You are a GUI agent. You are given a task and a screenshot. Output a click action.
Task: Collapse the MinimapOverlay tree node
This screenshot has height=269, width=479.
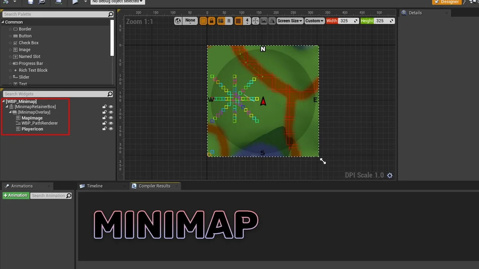coord(10,112)
